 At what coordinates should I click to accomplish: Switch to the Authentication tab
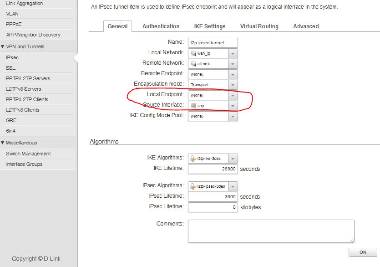coord(161,26)
